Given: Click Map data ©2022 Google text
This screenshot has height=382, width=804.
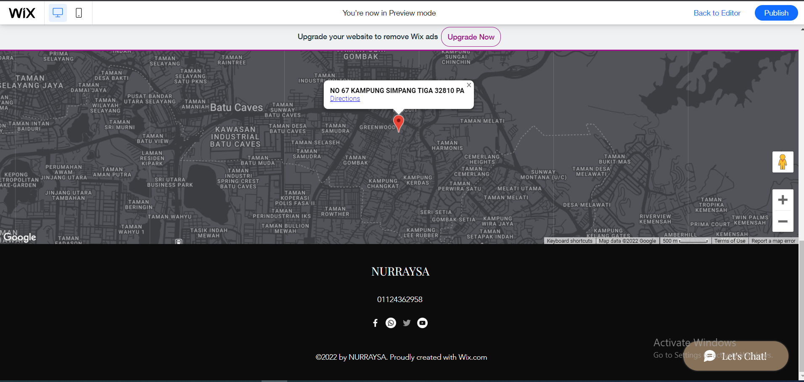Looking at the screenshot, I should point(627,241).
